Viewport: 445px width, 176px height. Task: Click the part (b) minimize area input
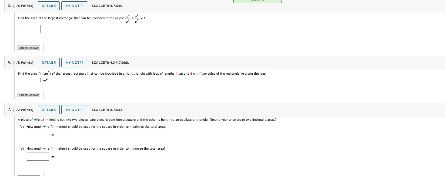pyautogui.click(x=38, y=157)
